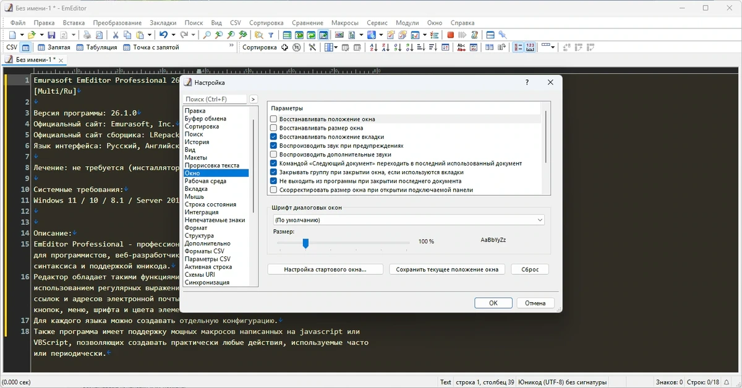Image resolution: width=742 pixels, height=388 pixels.
Task: Click the Print icon in toolbar
Action: click(87, 35)
